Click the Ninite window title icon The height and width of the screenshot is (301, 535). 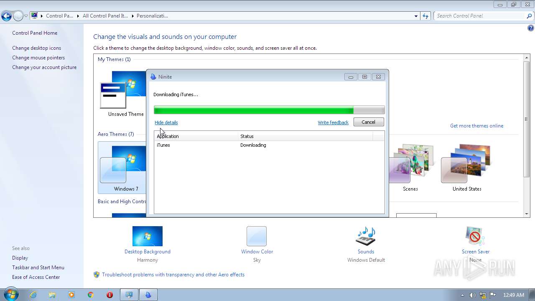(153, 77)
